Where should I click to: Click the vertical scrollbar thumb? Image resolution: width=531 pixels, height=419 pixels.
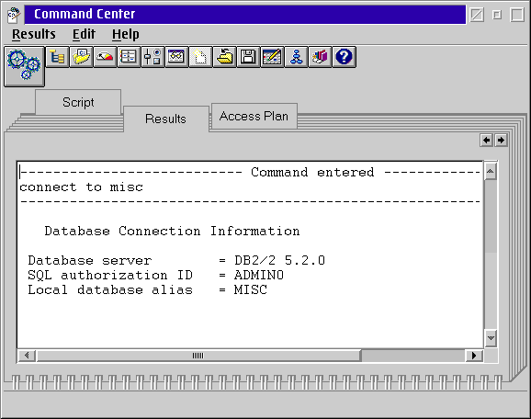[491, 216]
